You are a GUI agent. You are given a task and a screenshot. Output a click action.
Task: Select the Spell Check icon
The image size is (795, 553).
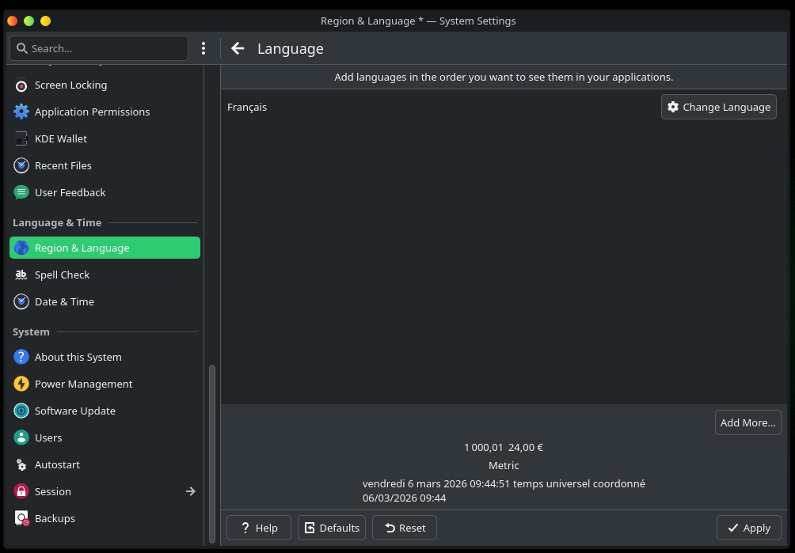pyautogui.click(x=21, y=275)
